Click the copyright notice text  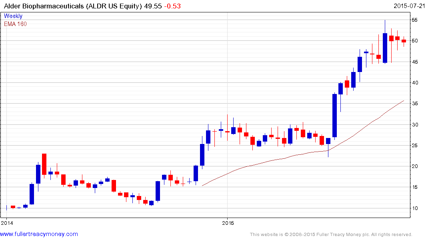[331, 234]
